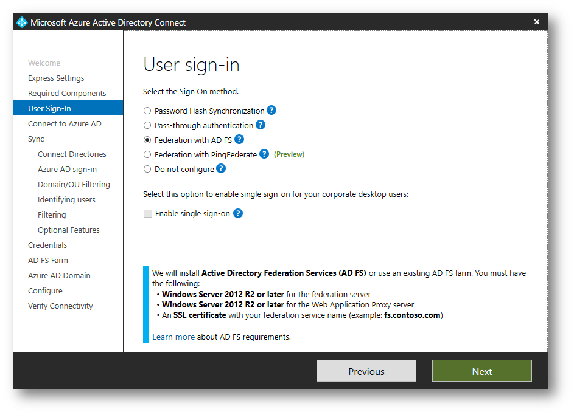Click the User sign-in page heading
This screenshot has width=574, height=415.
191,65
